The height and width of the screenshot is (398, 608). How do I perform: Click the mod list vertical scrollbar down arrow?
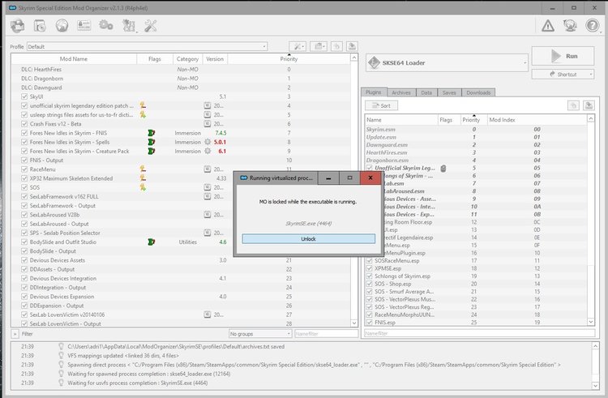coord(354,323)
